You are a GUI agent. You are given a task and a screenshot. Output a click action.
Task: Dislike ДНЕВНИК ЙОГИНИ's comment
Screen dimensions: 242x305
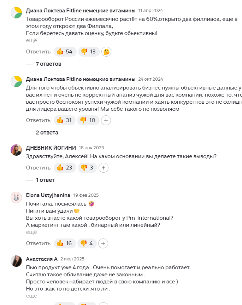(87, 168)
